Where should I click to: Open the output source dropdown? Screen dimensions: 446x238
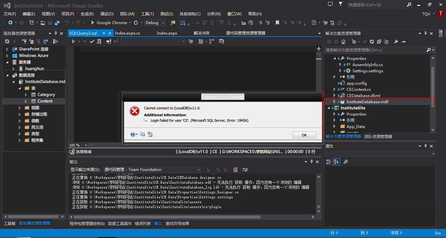(x=152, y=170)
